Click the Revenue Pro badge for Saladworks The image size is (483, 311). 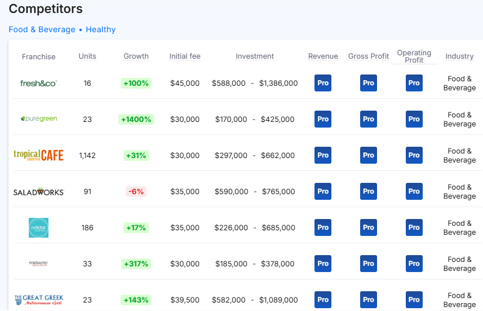click(323, 191)
